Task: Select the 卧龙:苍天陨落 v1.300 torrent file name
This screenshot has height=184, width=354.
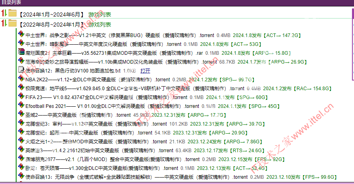Action: (x=102, y=168)
